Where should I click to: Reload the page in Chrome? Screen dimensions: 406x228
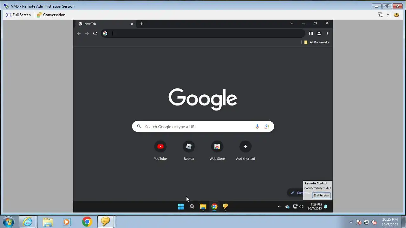tap(95, 33)
